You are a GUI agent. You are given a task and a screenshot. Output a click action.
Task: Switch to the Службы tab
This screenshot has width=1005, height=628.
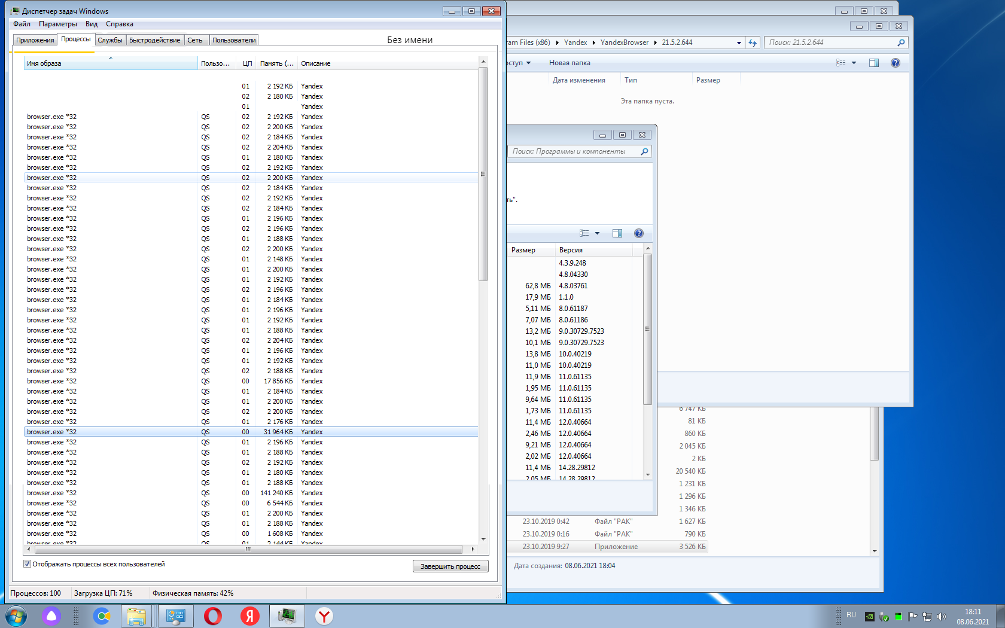[109, 40]
